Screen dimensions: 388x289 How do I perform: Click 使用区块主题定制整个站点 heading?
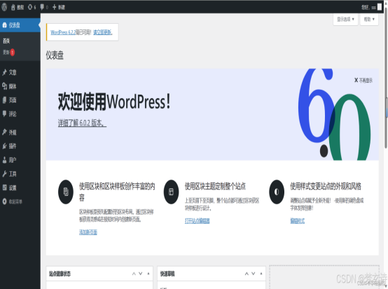(215, 186)
